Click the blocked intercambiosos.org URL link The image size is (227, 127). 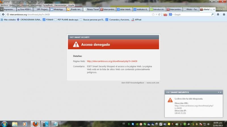(112, 61)
